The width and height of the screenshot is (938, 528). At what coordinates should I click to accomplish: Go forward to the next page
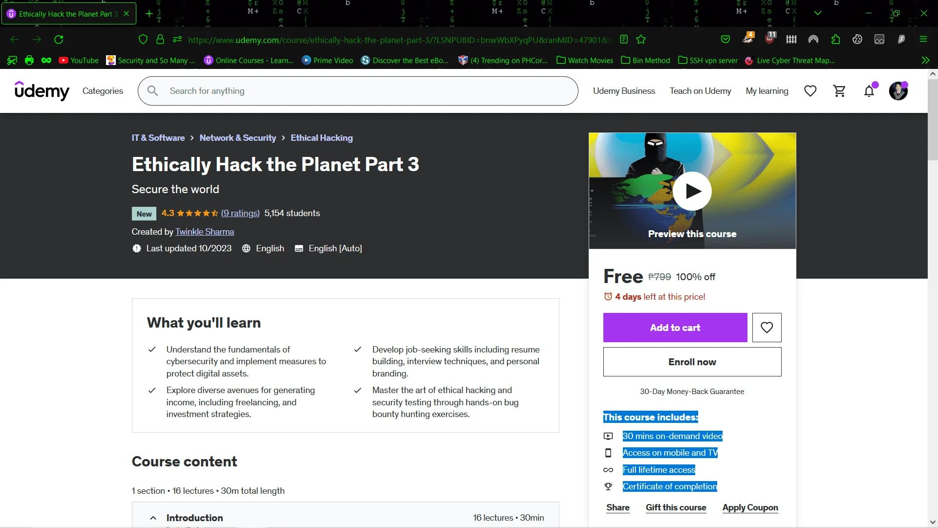37,40
